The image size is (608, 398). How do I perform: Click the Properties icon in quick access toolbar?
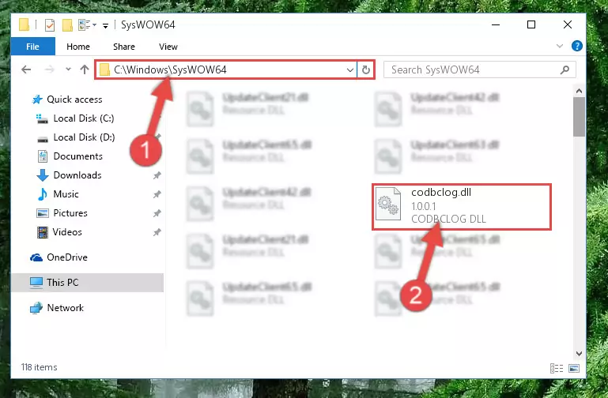pos(50,25)
